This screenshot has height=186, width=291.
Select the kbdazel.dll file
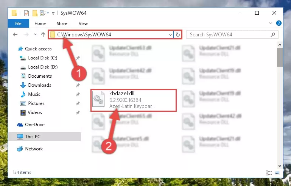coord(134,100)
